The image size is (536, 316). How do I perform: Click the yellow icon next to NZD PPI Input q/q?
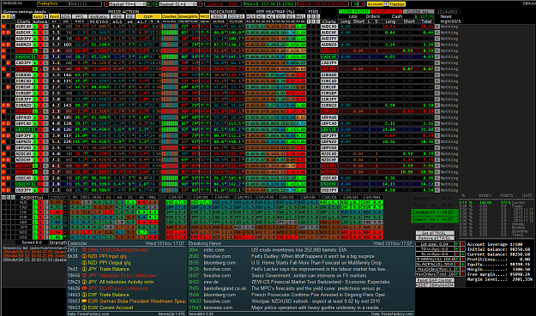tap(84, 256)
